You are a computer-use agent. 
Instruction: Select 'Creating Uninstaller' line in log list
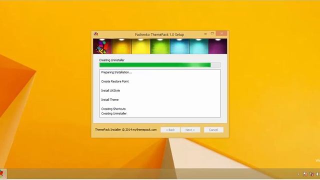[114, 113]
